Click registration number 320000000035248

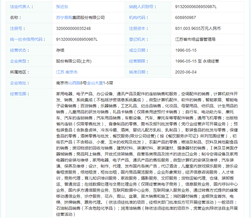74,28
